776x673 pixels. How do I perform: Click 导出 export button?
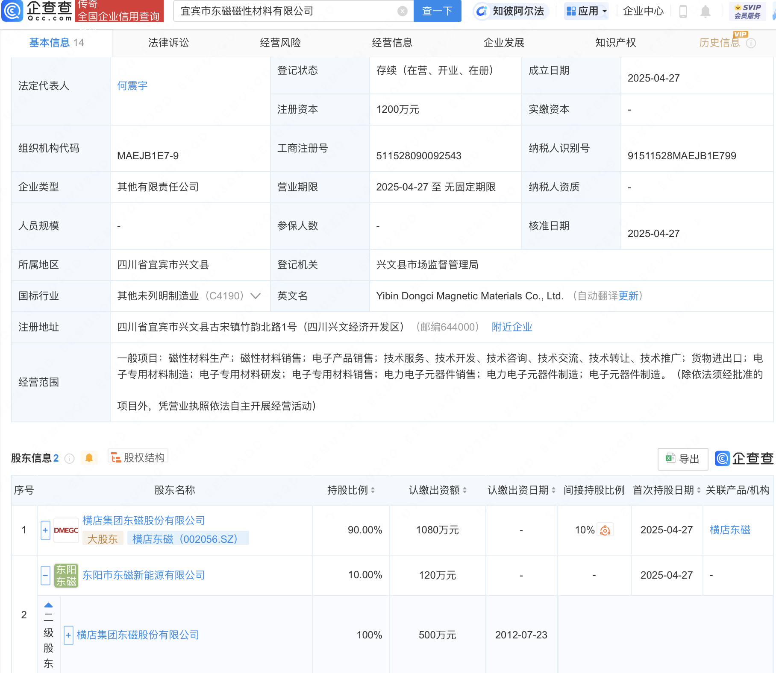[683, 459]
